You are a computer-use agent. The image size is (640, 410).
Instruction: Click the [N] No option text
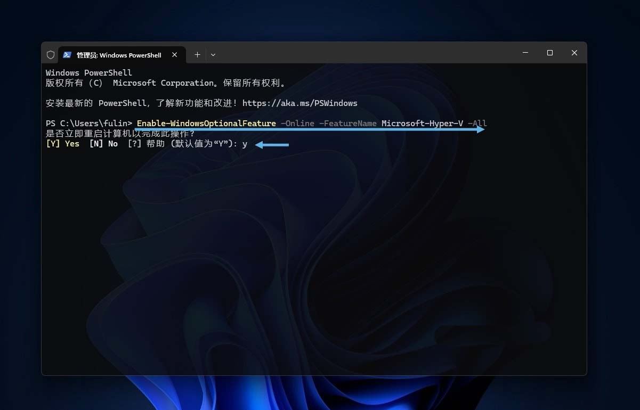click(x=103, y=143)
